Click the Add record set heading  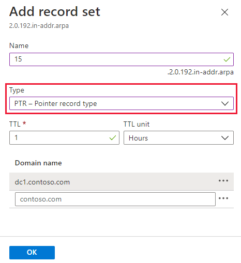click(x=55, y=12)
